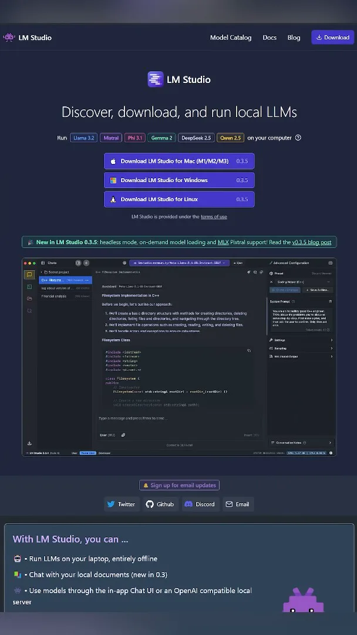
Task: Read the v0.3.5 blog post link
Action: pos(312,242)
